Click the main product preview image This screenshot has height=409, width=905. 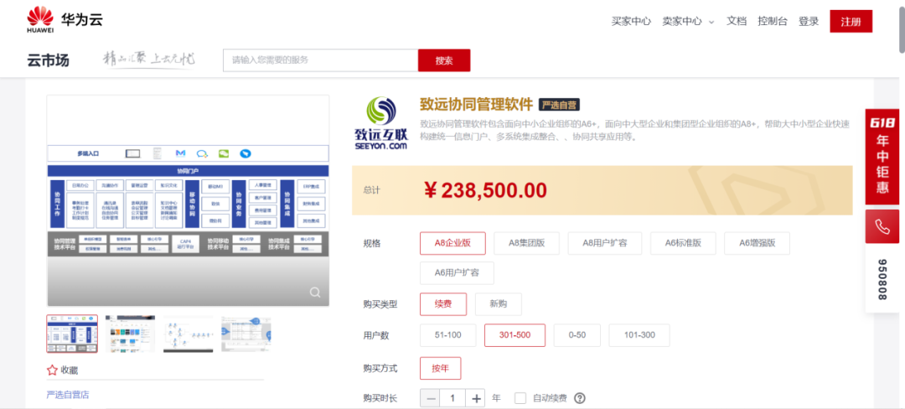click(x=189, y=201)
